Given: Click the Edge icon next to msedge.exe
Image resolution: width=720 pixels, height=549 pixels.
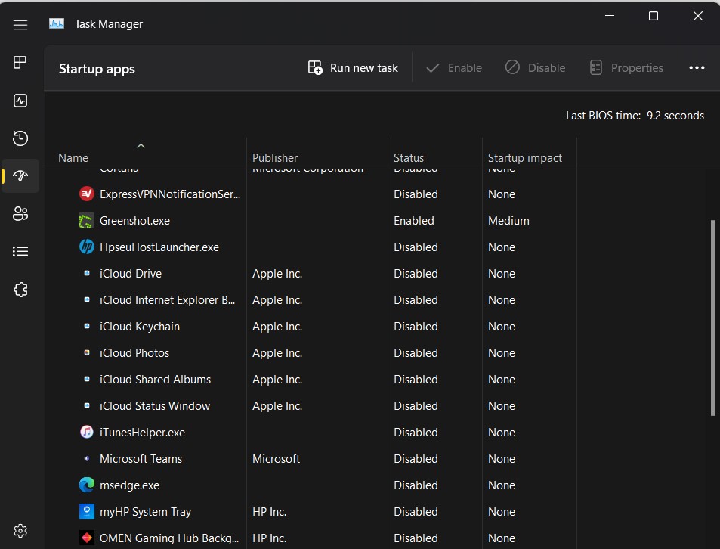Looking at the screenshot, I should (x=86, y=485).
